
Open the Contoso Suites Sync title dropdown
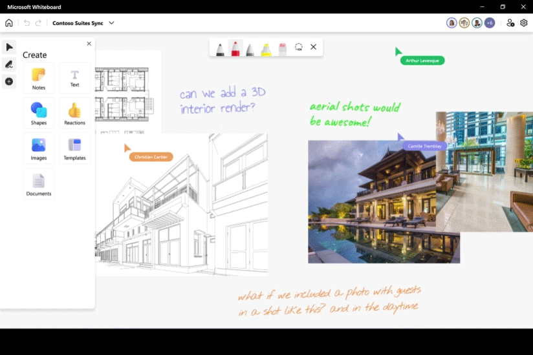click(x=111, y=23)
